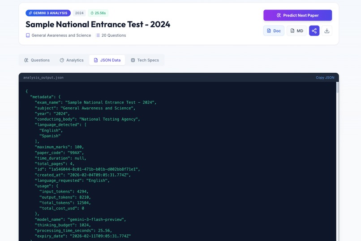Screen dimensions: 361x241
Task: Open the Tech Specs tab
Action: [x=145, y=60]
